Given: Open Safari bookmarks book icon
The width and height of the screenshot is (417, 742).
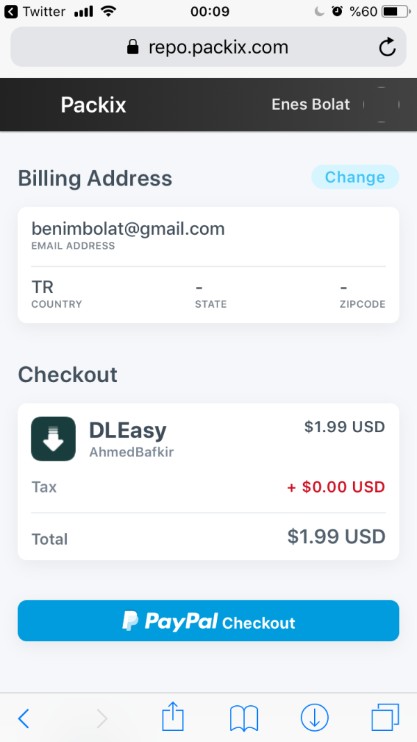Looking at the screenshot, I should click(x=243, y=718).
